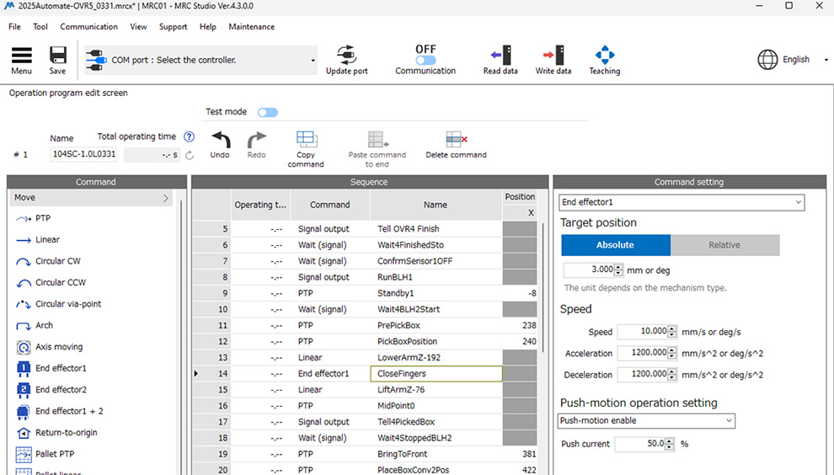Expand the Move command category
Viewport: 834px width, 475px height.
(x=92, y=198)
